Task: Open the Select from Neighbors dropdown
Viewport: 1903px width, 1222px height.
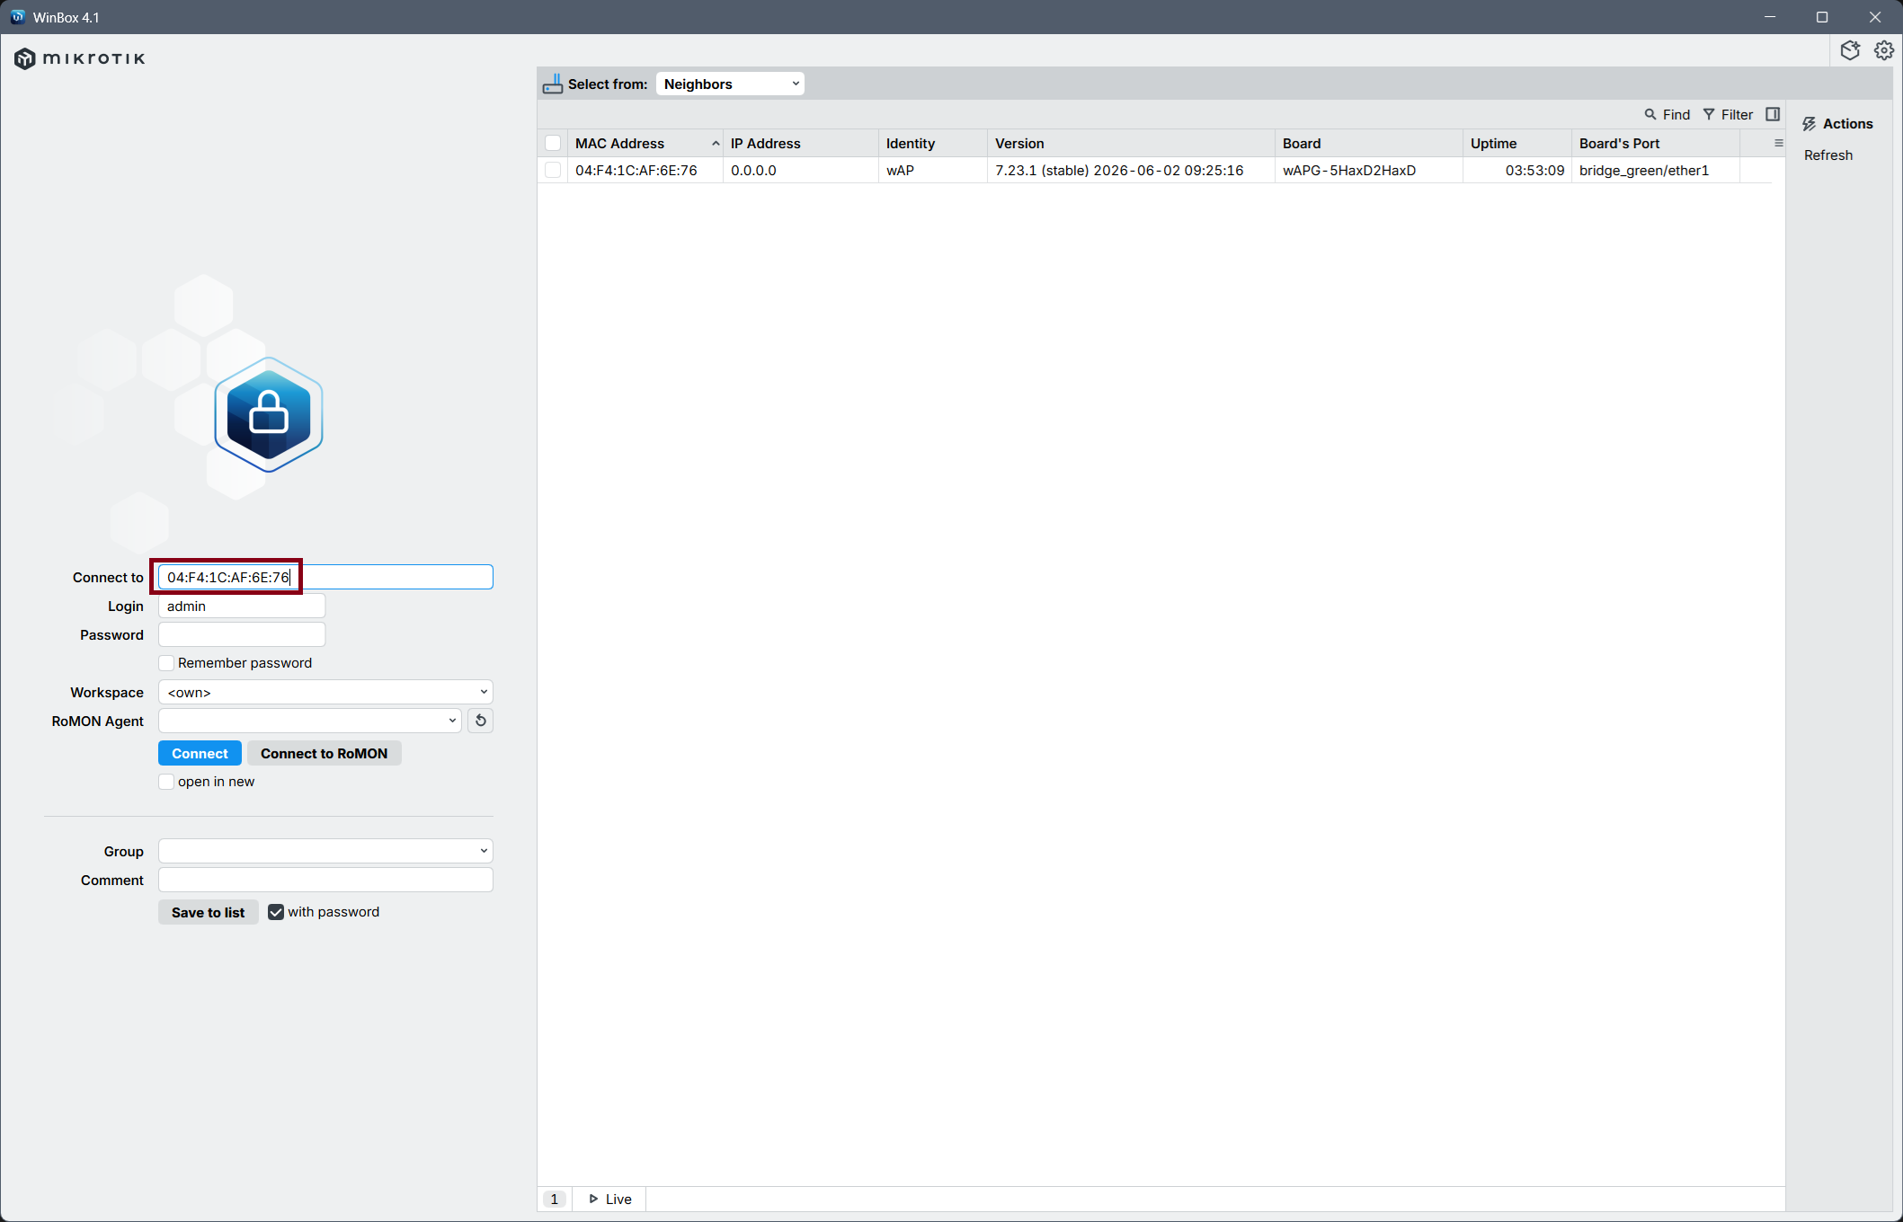Action: click(x=730, y=84)
